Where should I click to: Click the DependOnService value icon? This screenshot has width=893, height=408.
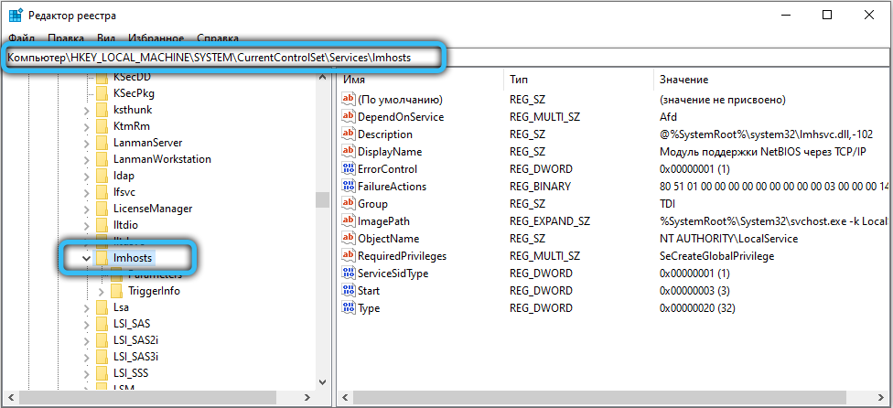tap(348, 117)
